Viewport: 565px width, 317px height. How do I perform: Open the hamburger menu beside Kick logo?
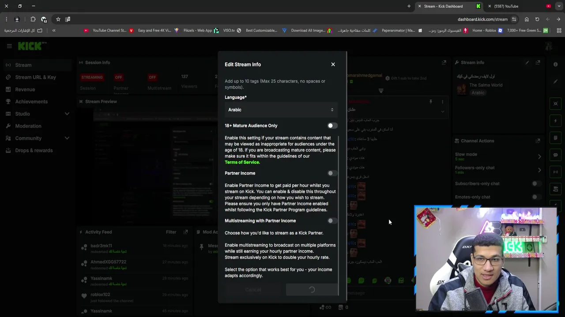pyautogui.click(x=9, y=46)
